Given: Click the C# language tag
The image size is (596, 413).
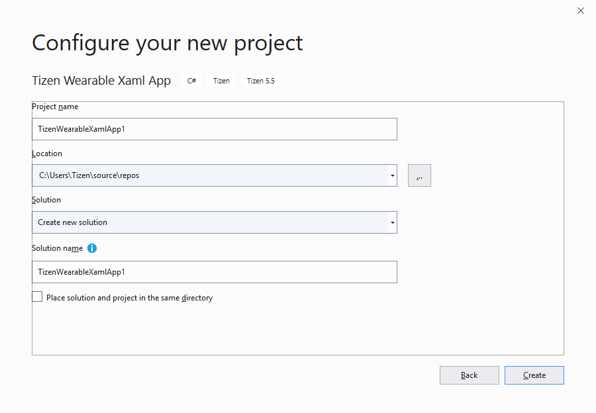Looking at the screenshot, I should 191,81.
